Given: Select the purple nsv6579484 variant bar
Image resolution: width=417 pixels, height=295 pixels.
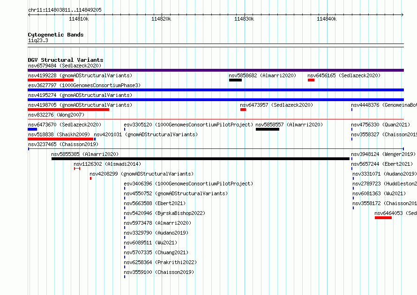Looking at the screenshot, I should [x=216, y=70].
